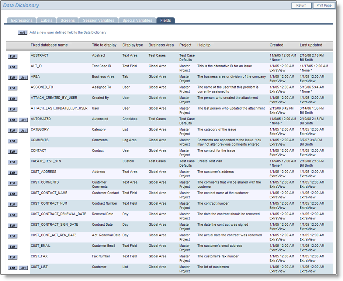Viewport: 343px width, 281px height.
Task: Open the List button for AREA
Action: tap(23, 78)
